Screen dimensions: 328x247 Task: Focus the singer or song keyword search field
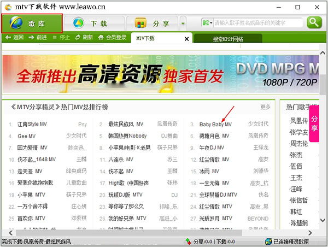point(257,22)
